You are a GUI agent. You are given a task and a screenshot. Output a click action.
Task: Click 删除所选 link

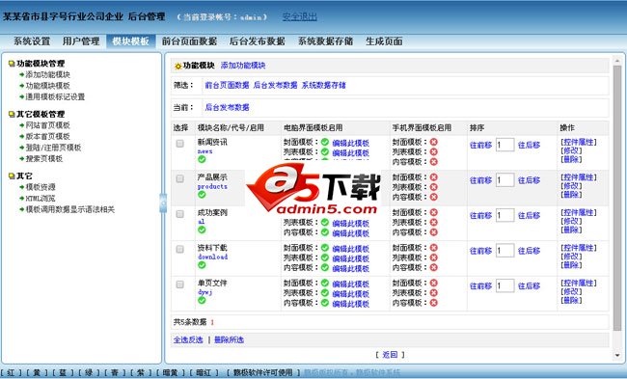[230, 339]
